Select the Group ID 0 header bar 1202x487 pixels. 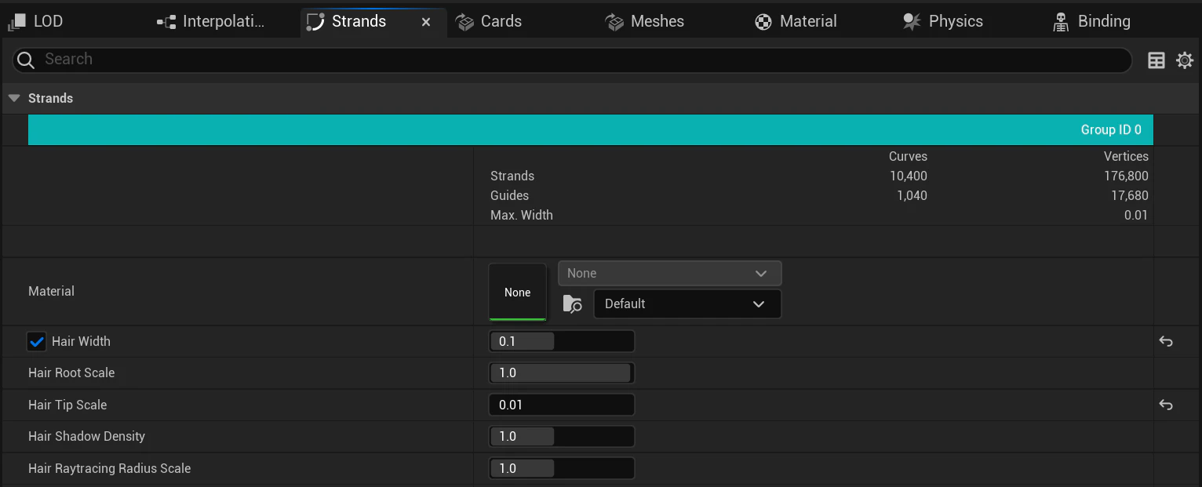[591, 130]
